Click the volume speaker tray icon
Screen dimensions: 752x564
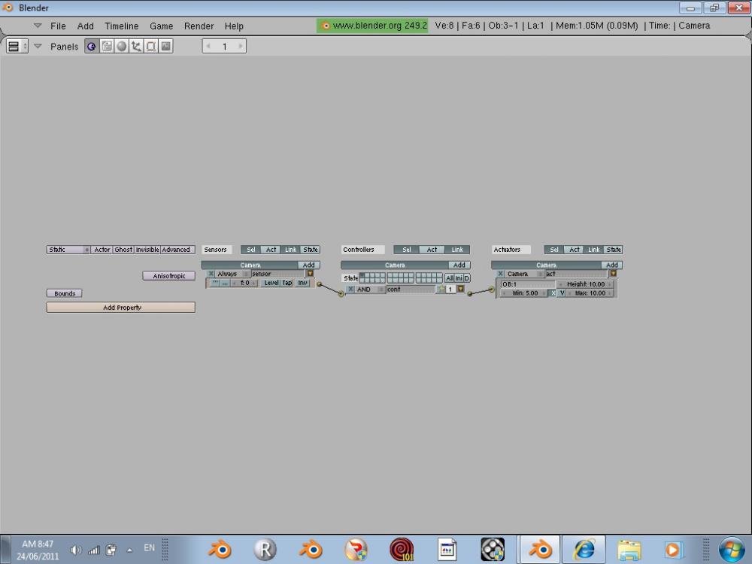pyautogui.click(x=75, y=550)
